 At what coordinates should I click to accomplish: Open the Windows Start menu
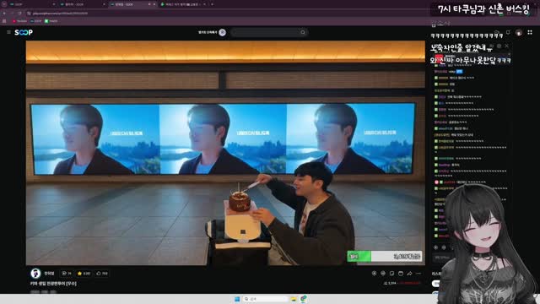point(237,299)
